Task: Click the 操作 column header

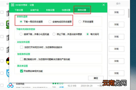Action: 118,3
